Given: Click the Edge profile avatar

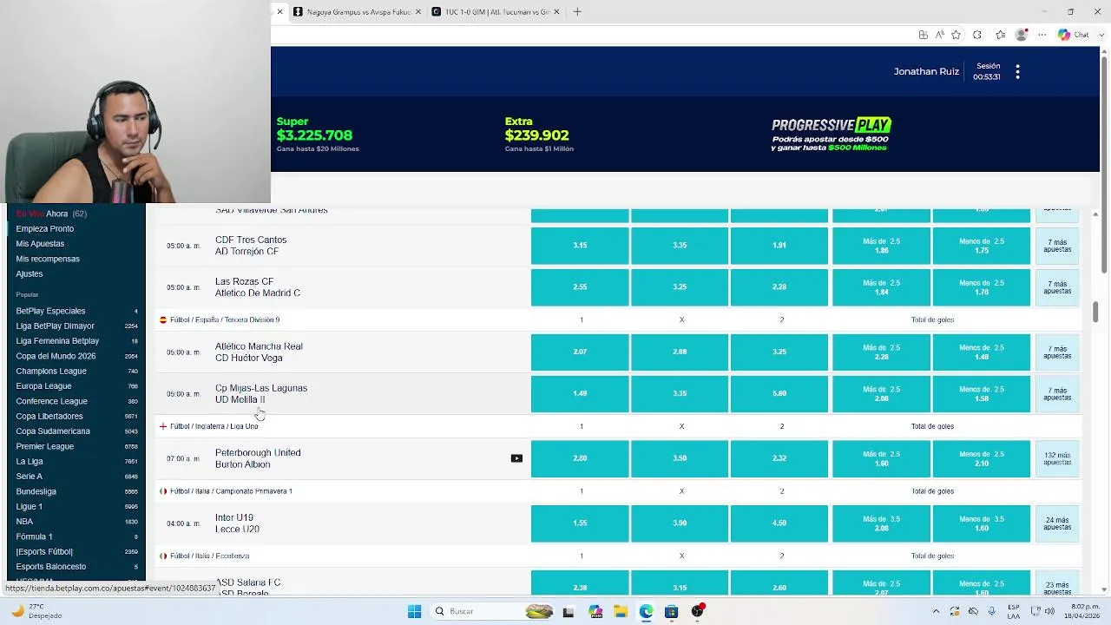Looking at the screenshot, I should 1022,35.
